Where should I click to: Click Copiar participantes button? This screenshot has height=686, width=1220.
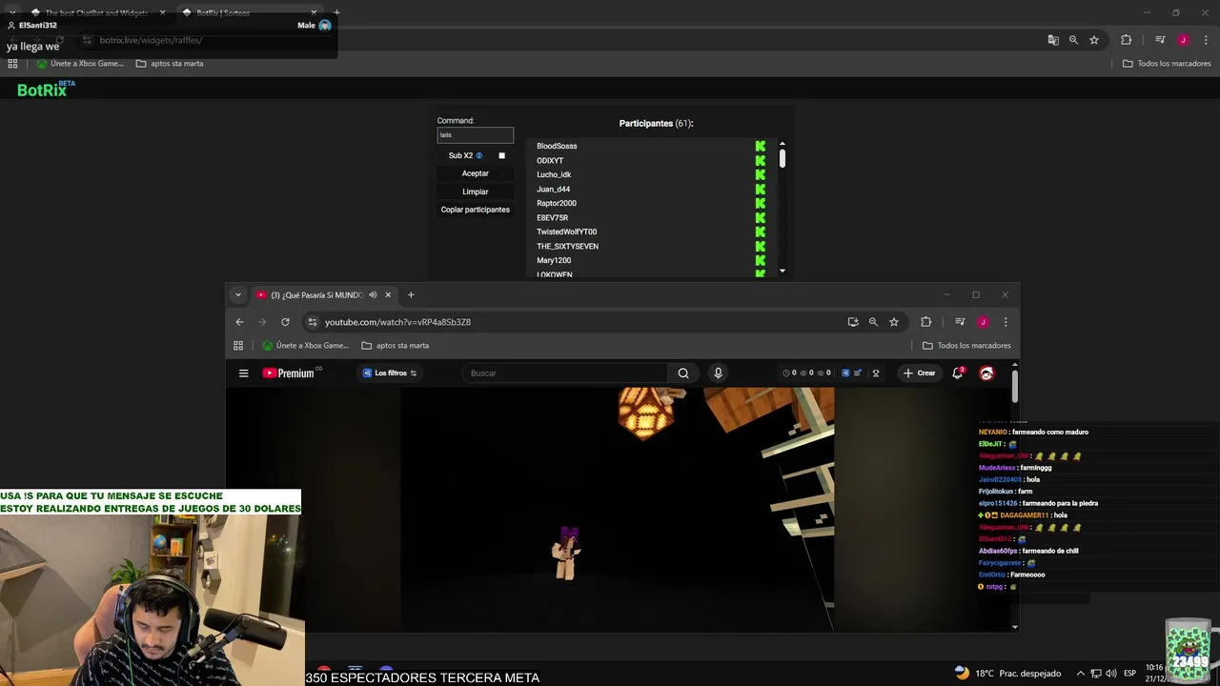point(475,210)
